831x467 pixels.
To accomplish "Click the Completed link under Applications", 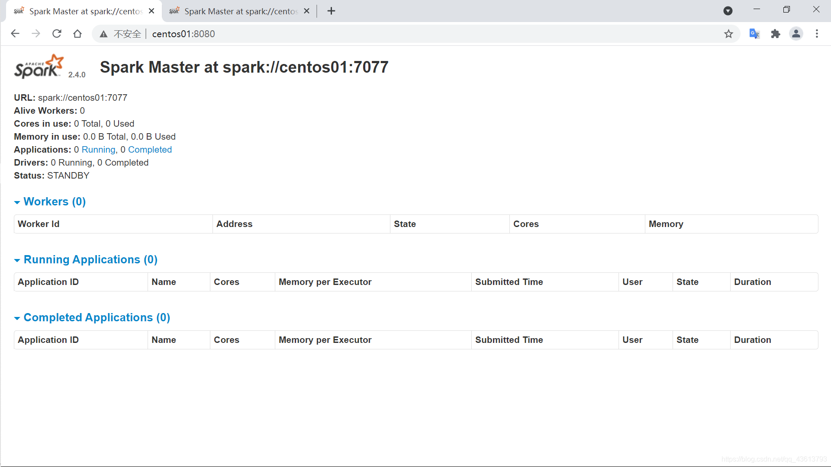I will pyautogui.click(x=149, y=149).
